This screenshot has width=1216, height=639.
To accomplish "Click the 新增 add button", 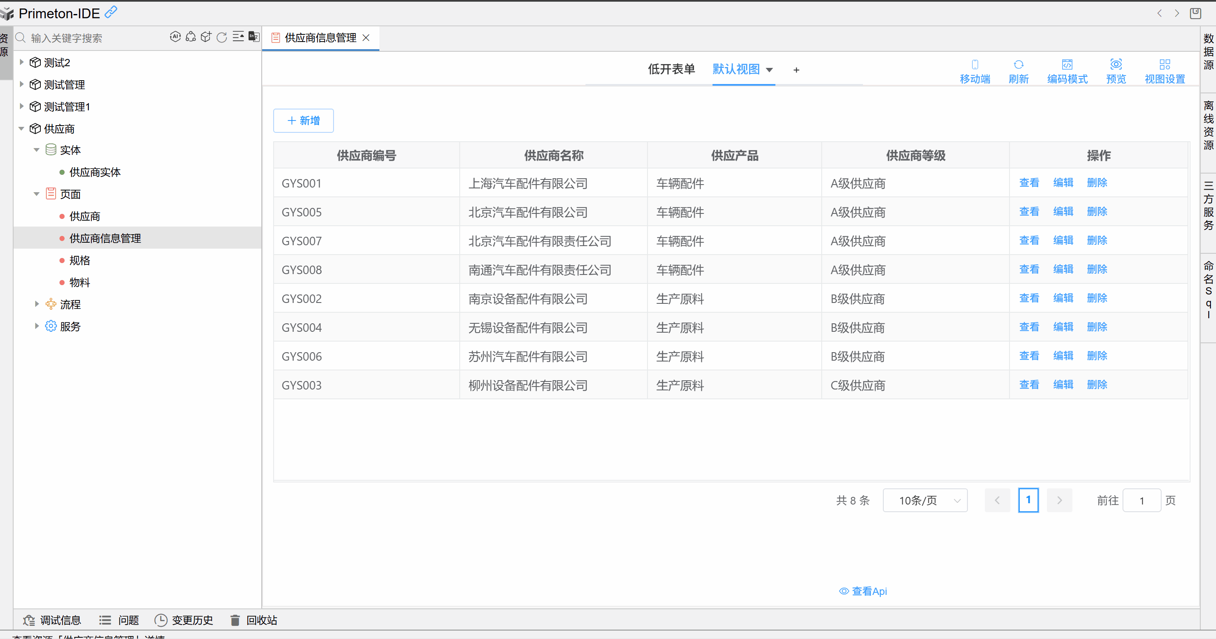I will point(303,121).
